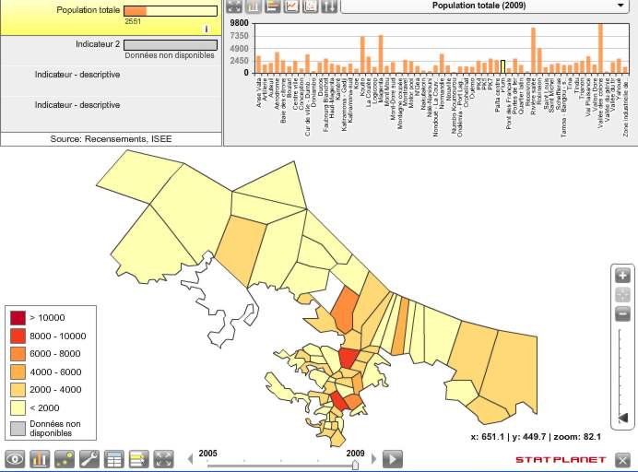Zoom in with the plus button
This screenshot has width=638, height=472.
point(623,276)
